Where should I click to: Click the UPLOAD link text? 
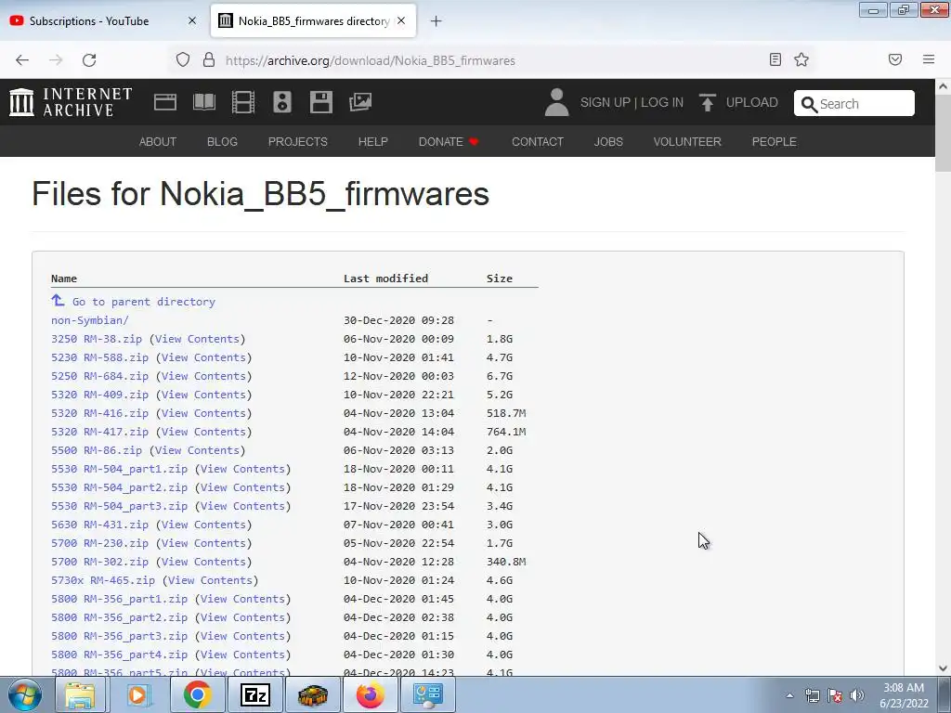752,102
